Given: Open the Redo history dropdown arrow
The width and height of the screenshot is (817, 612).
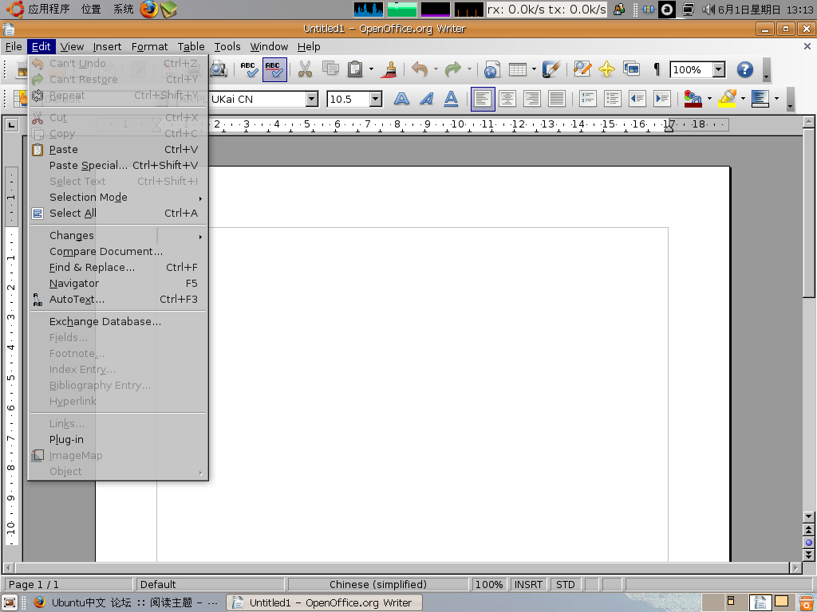Looking at the screenshot, I should (469, 70).
